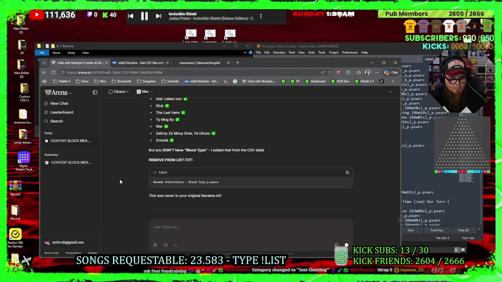Switch to the editCSVonline browser tab
502x282 pixels.
tap(141, 63)
